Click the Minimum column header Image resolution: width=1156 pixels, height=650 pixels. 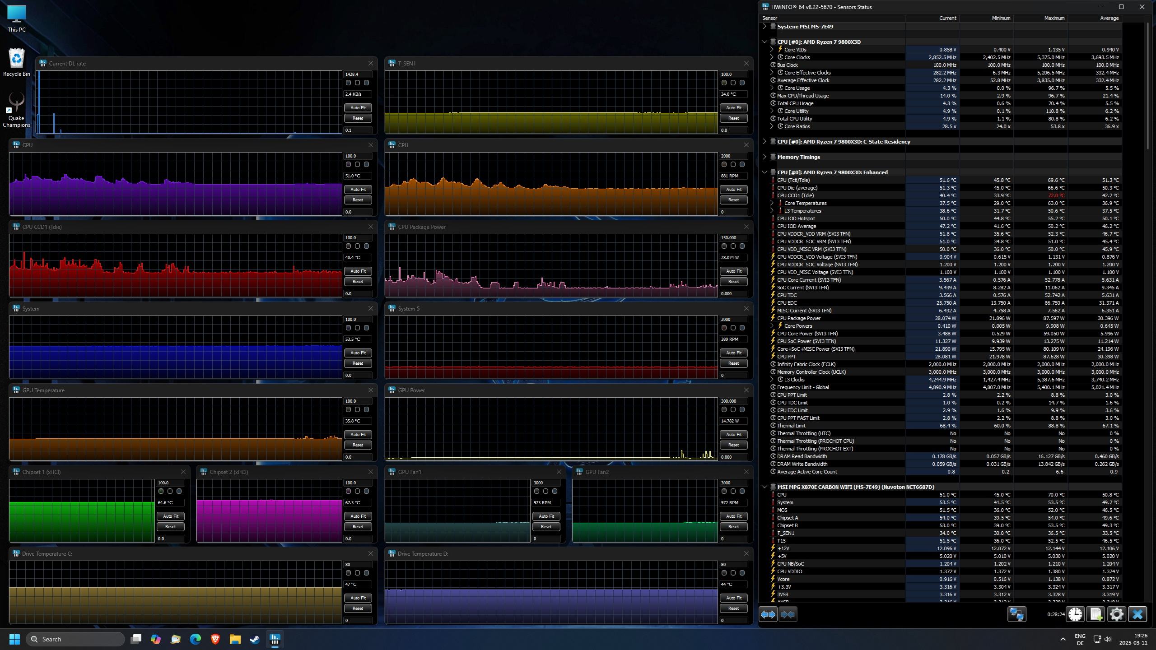click(x=987, y=18)
